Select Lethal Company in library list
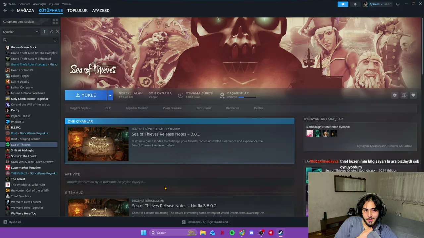The height and width of the screenshot is (238, 424). [x=22, y=87]
